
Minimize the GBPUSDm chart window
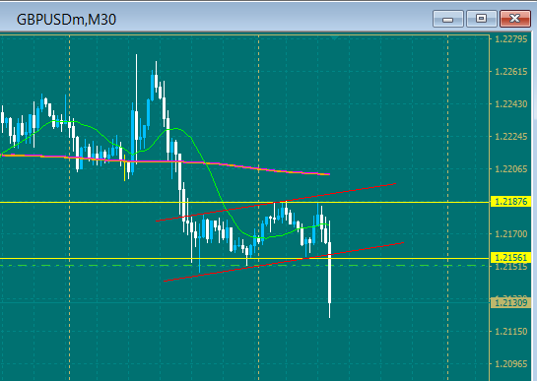click(x=448, y=19)
